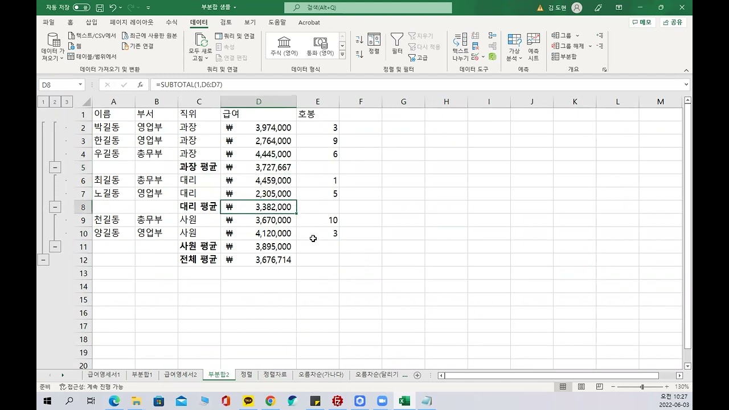Open the 수식 ribbon tab
The image size is (729, 410).
click(x=171, y=22)
